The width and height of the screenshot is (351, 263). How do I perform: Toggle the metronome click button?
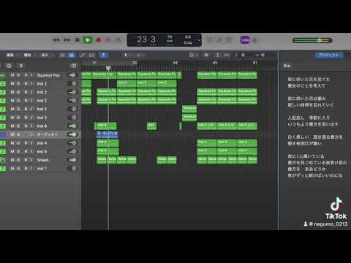[x=254, y=40]
